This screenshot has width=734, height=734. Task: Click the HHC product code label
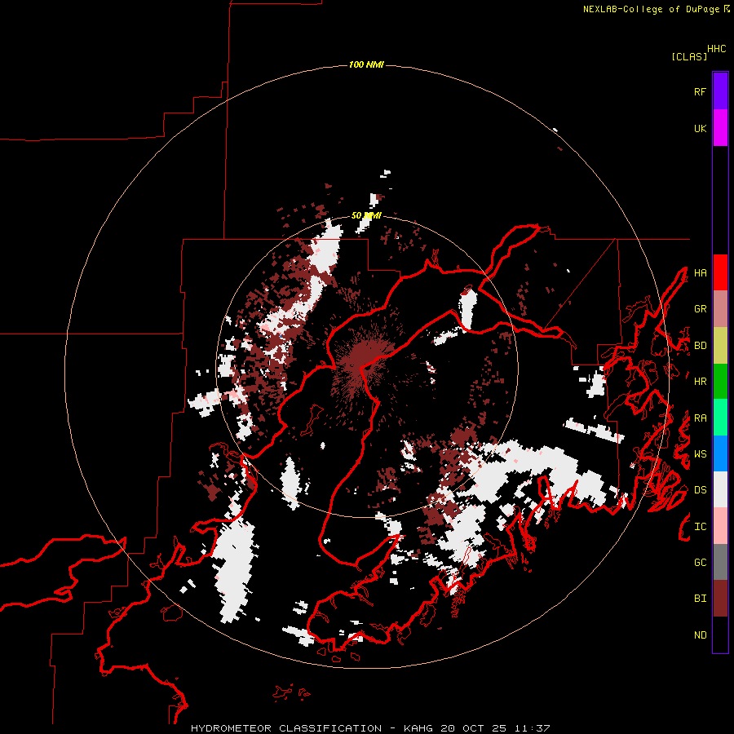[x=716, y=49]
